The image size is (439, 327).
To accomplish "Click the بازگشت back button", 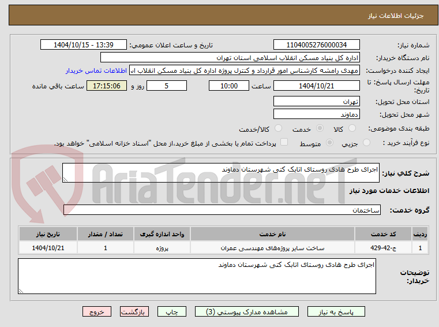I will point(134,311).
